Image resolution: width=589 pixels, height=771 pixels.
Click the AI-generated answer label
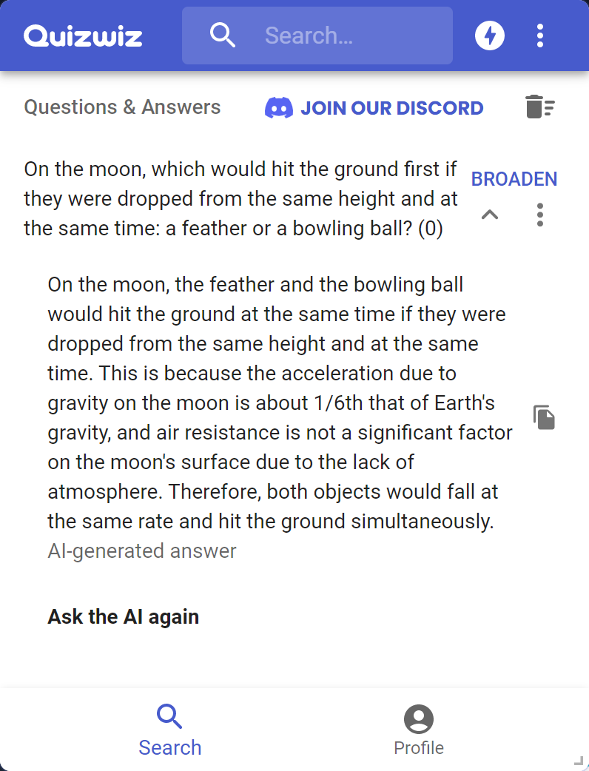pyautogui.click(x=142, y=551)
